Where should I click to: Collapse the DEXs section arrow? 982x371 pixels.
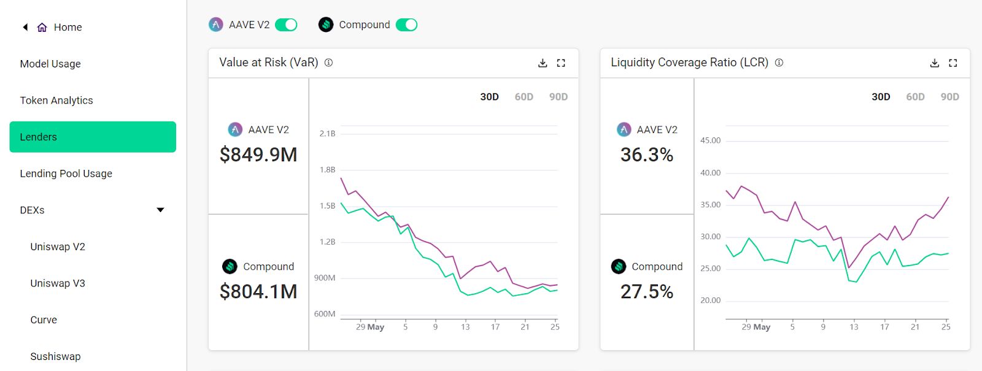(160, 210)
